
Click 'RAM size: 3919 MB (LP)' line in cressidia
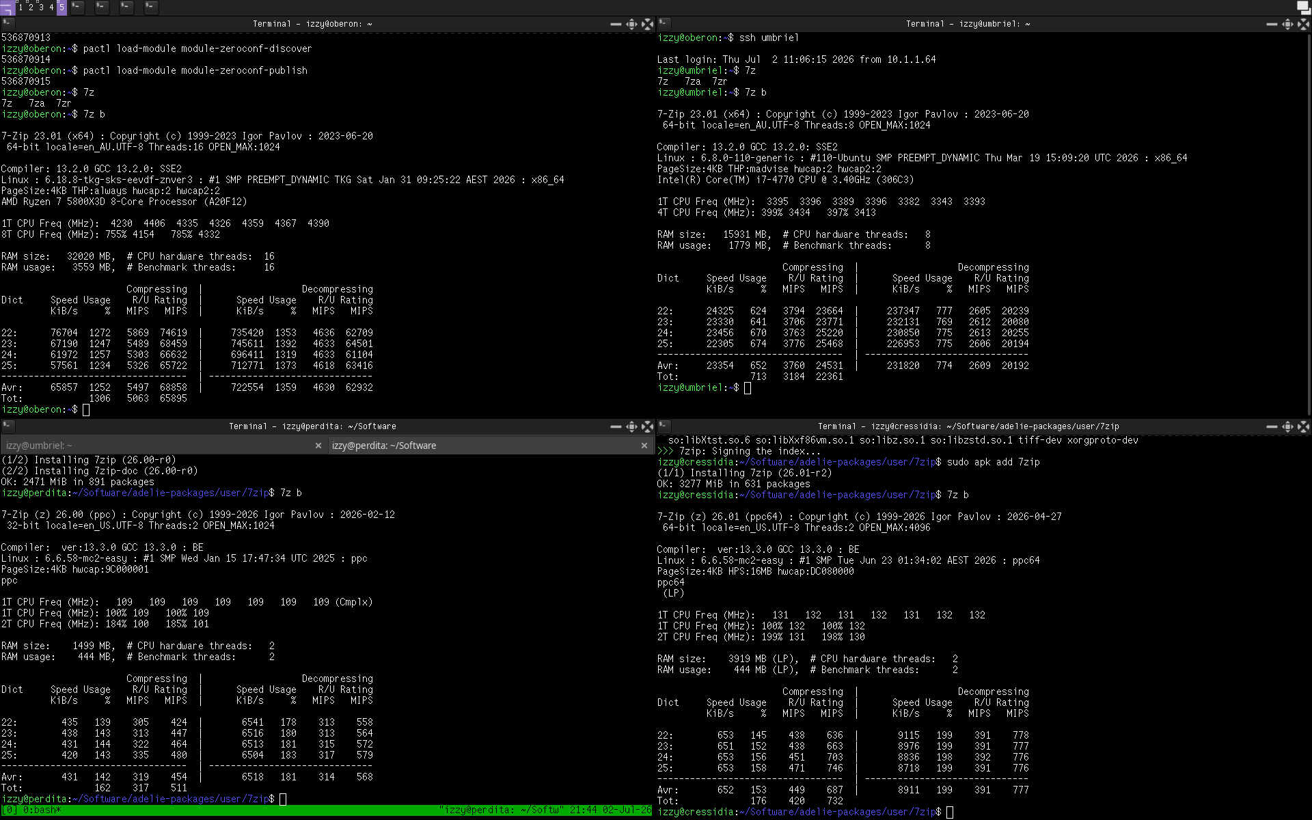pos(808,659)
